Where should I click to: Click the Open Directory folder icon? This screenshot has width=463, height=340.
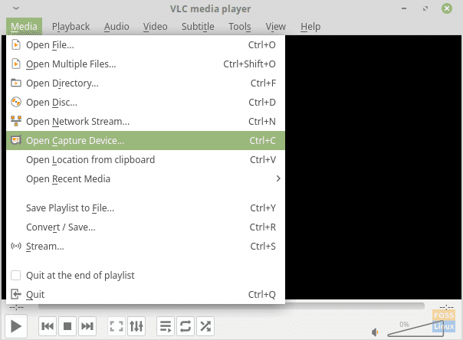point(16,83)
